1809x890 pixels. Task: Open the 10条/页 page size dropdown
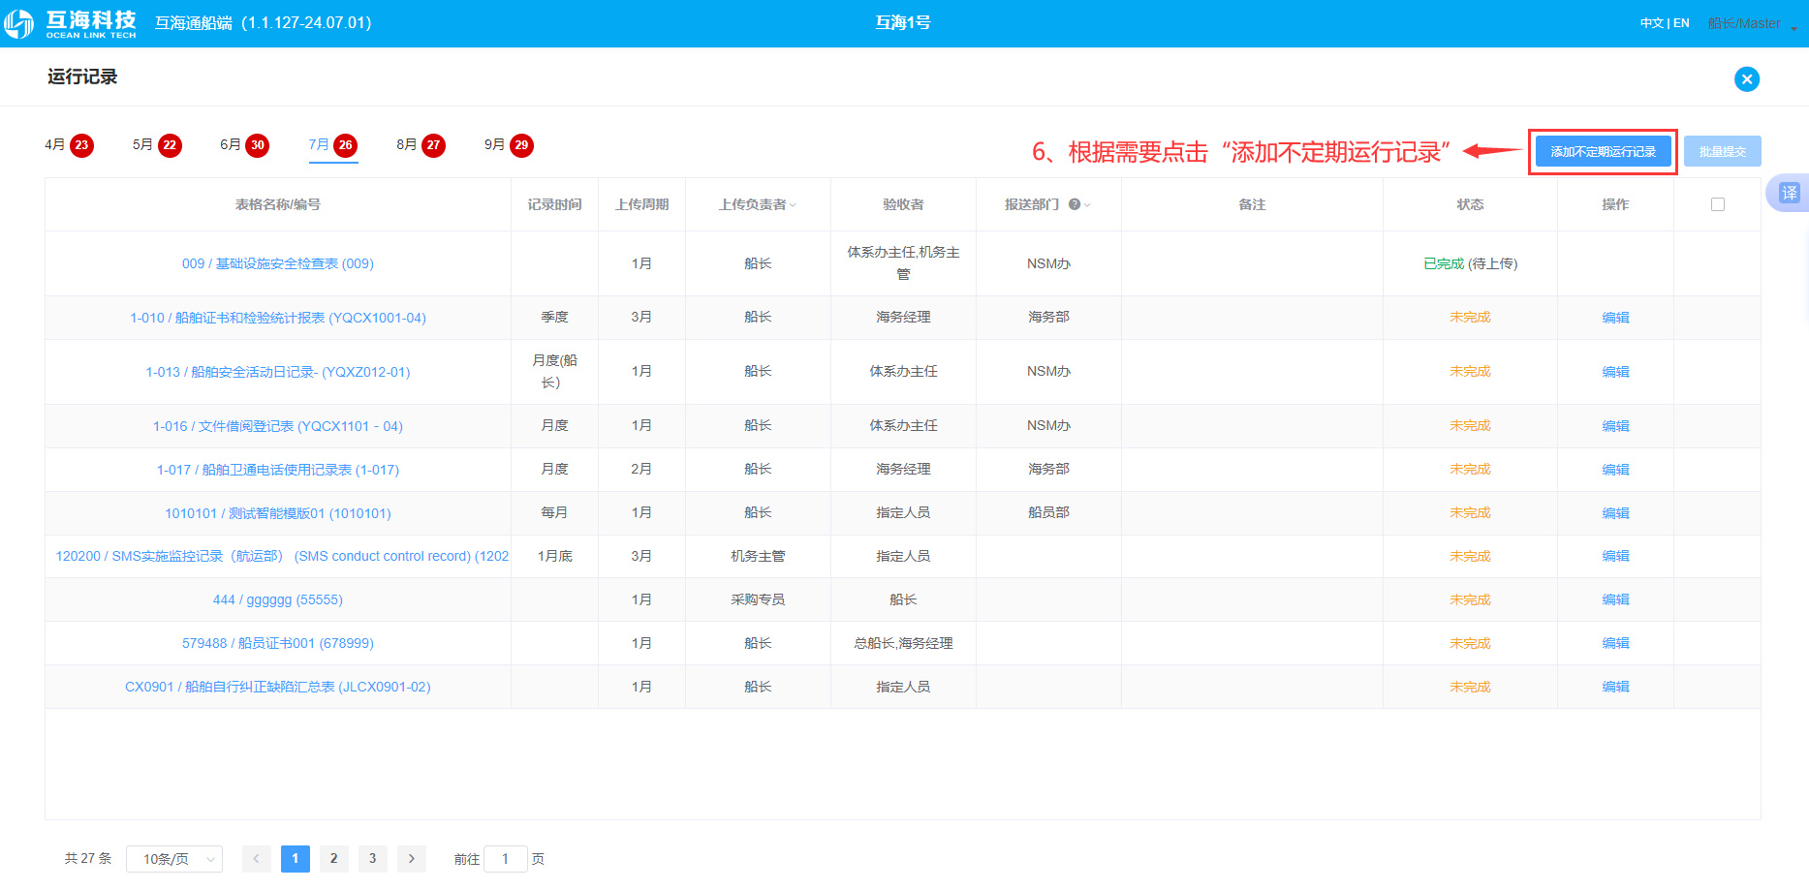[174, 859]
